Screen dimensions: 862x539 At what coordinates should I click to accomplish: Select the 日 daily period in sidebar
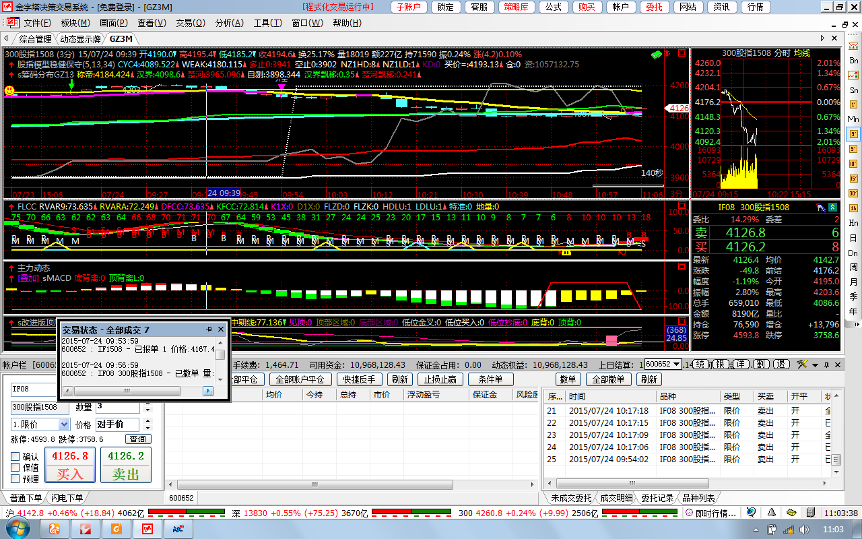[x=853, y=238]
